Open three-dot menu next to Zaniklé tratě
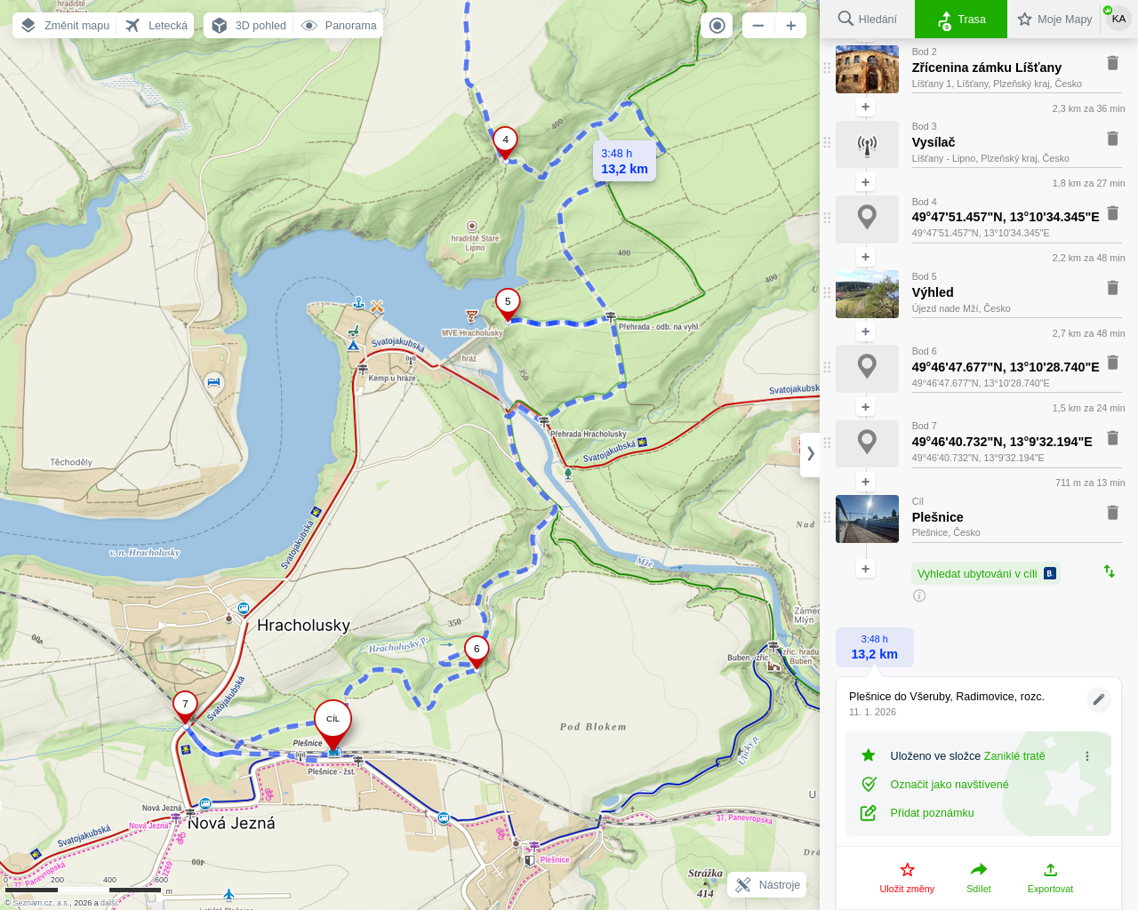 click(x=1086, y=756)
